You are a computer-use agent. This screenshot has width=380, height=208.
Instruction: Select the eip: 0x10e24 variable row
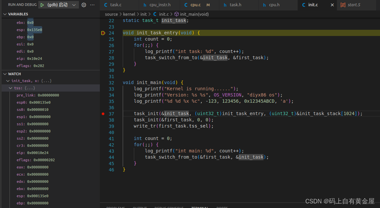pyautogui.click(x=51, y=59)
